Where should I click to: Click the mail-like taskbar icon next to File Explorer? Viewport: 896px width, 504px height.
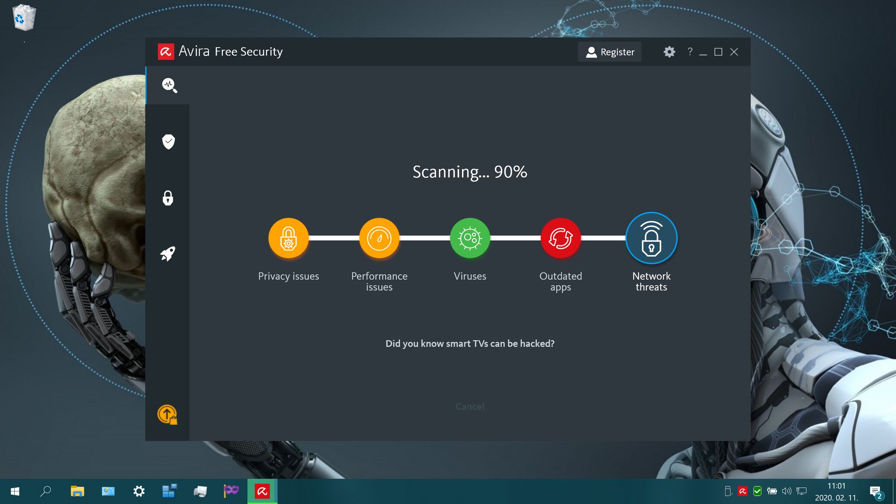click(108, 491)
